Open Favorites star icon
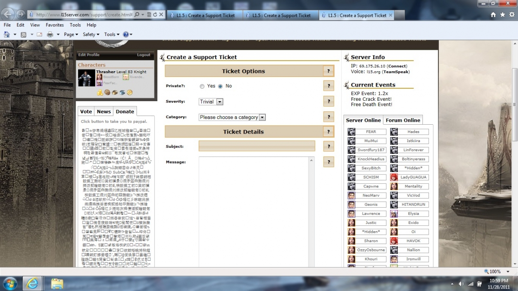518x291 pixels. coord(502,15)
